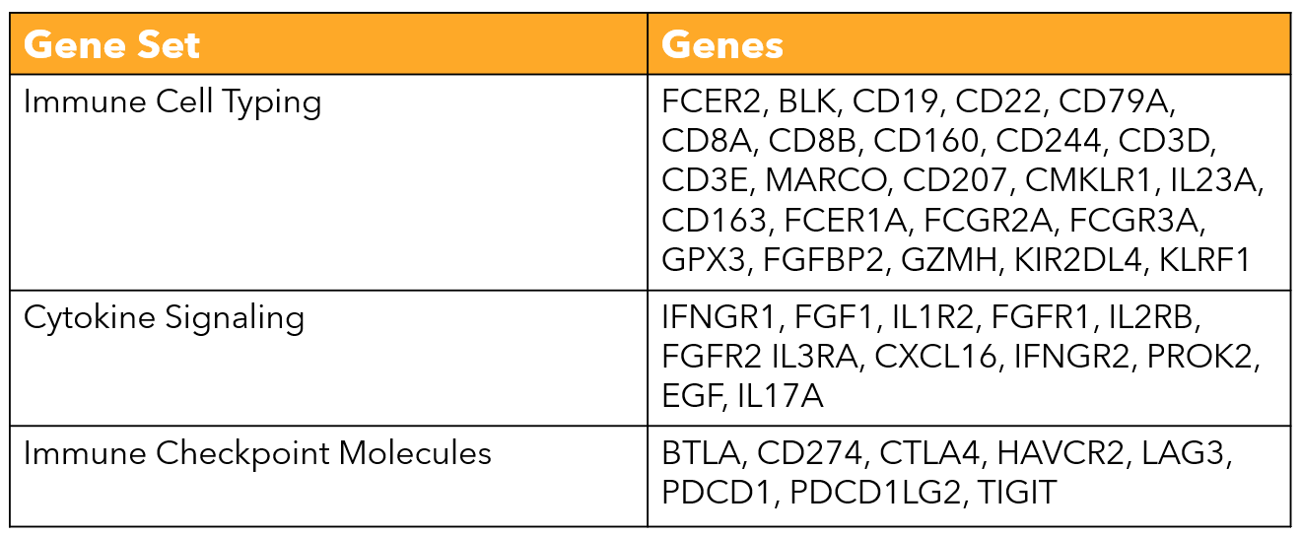The width and height of the screenshot is (1301, 536).
Task: Click the TIGIT gene name
Action: click(1018, 492)
